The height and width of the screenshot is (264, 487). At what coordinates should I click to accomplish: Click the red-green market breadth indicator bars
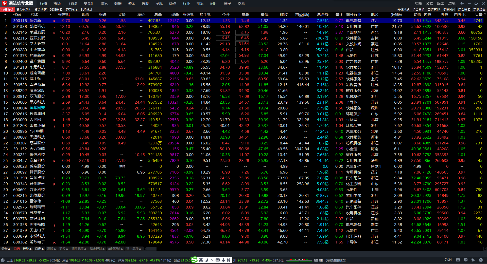[x=299, y=260]
